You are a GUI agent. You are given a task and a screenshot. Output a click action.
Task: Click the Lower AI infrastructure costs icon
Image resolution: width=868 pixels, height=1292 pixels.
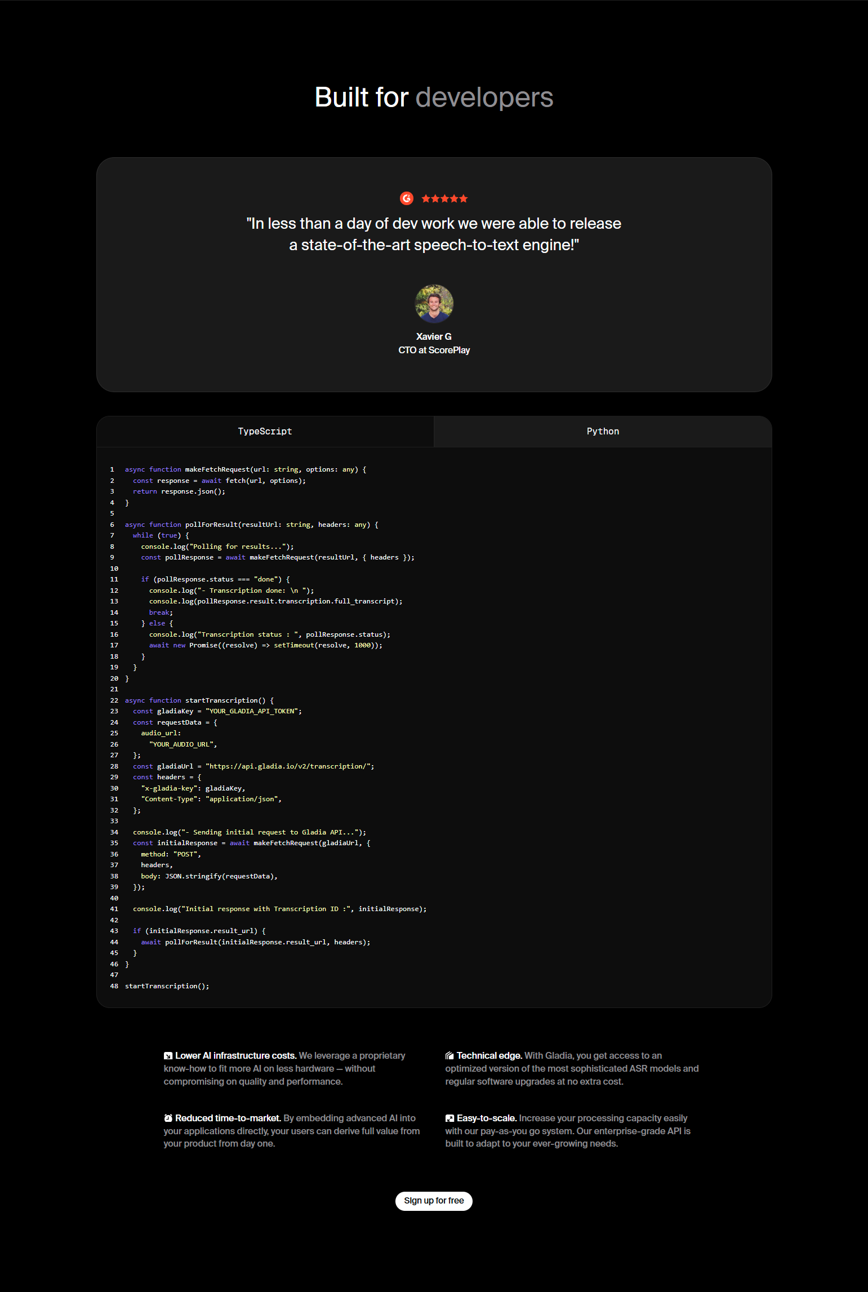168,1056
